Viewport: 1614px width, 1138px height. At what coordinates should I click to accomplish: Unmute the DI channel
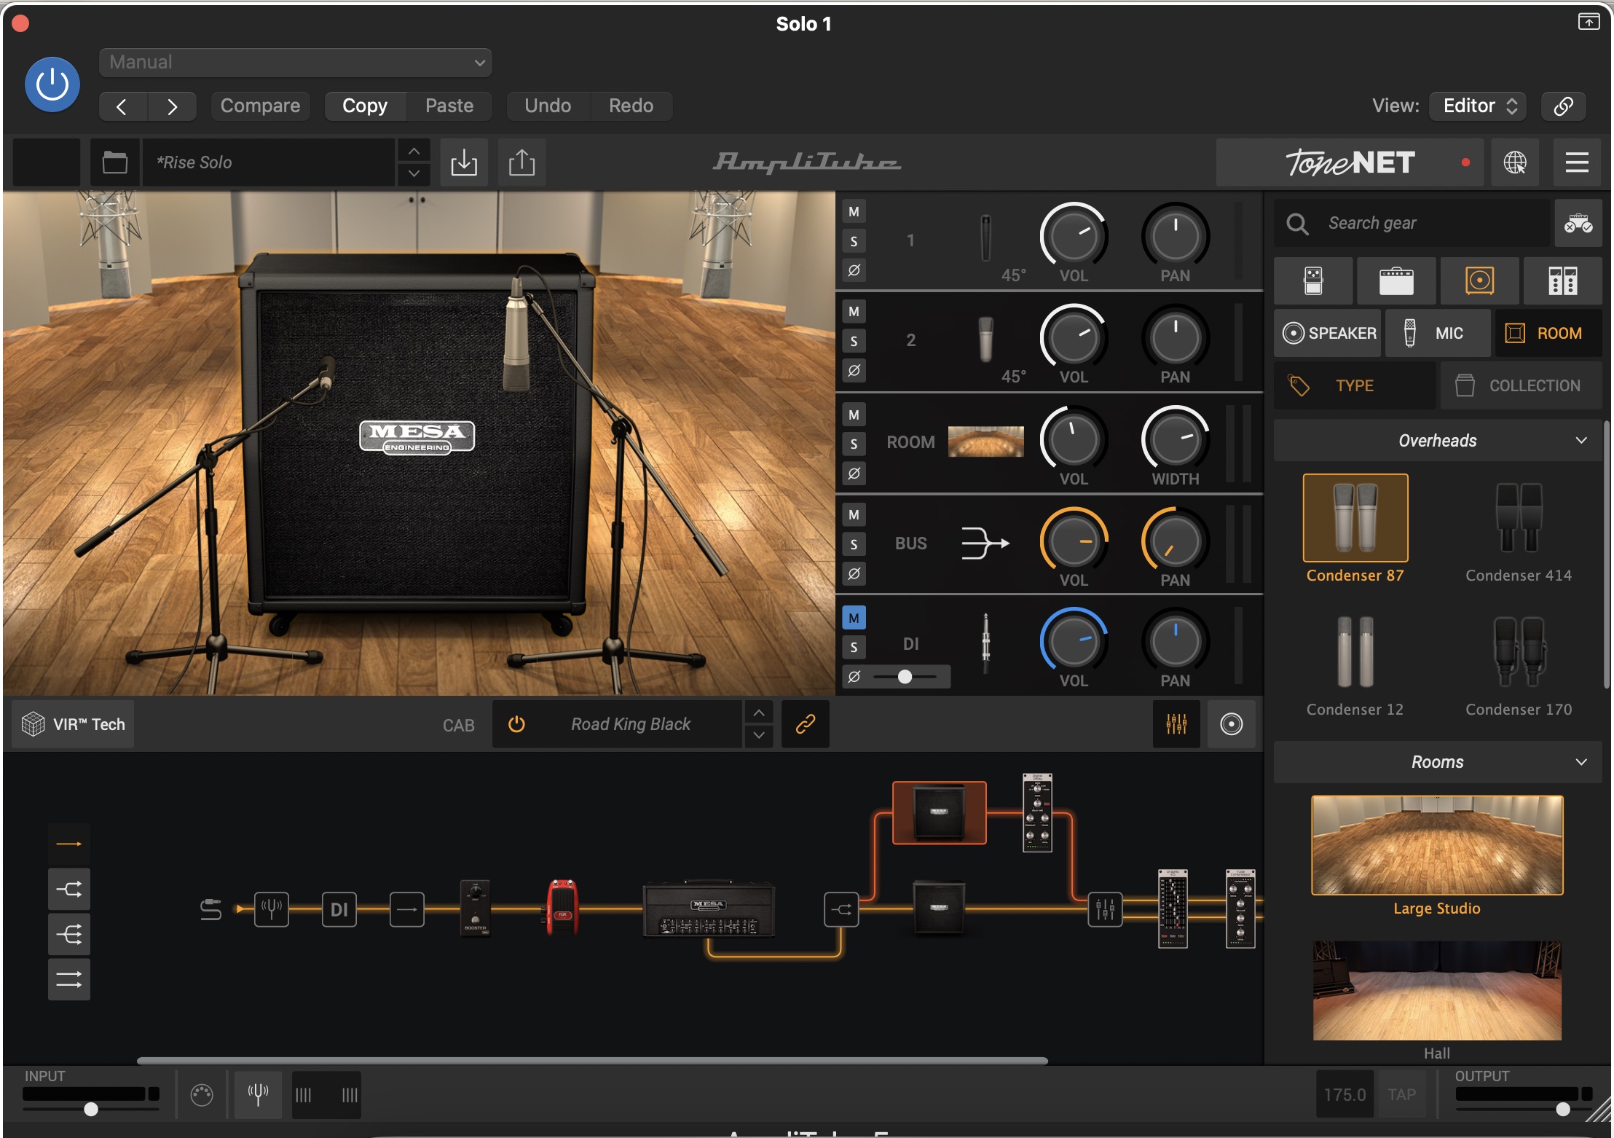854,618
